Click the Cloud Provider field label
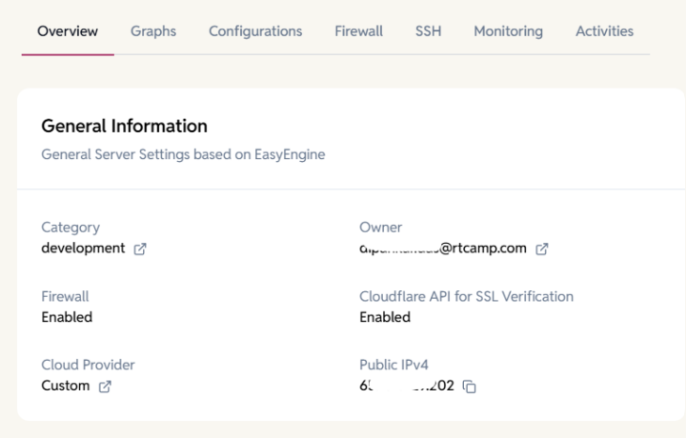Viewport: 686px width, 438px height. click(x=88, y=365)
